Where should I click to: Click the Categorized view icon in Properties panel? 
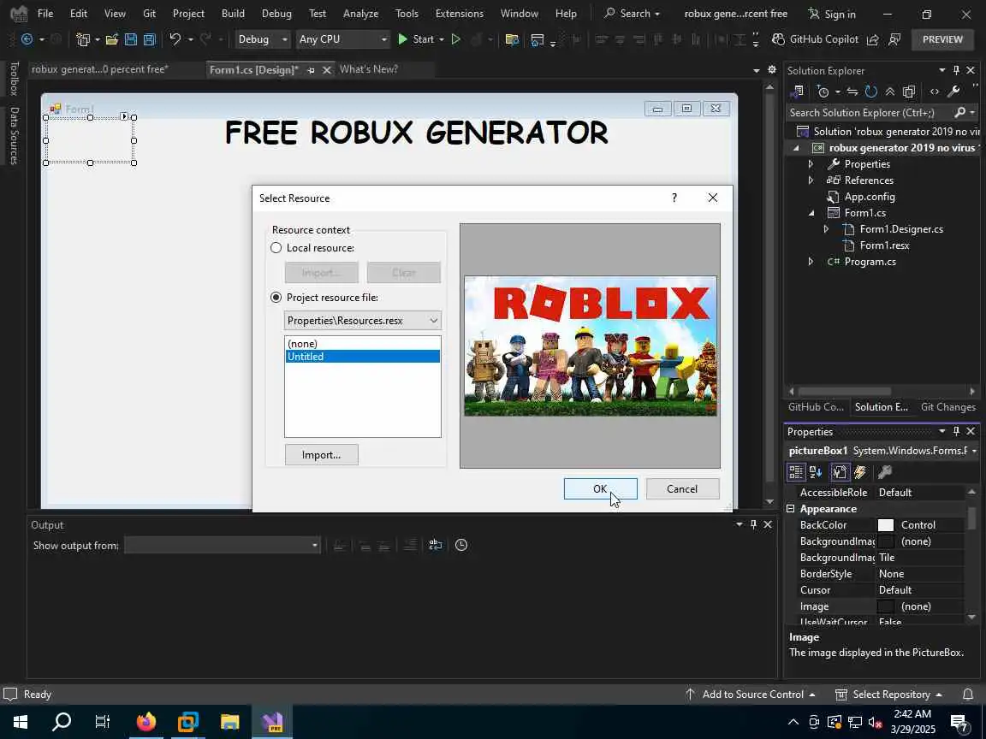[x=796, y=472]
